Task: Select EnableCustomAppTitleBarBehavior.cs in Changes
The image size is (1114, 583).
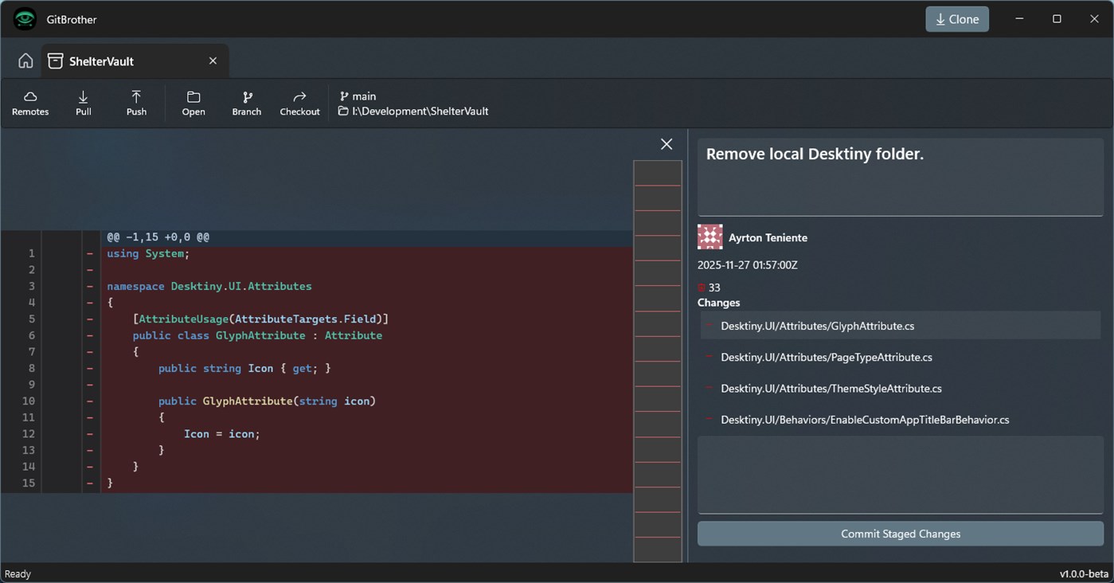Action: pyautogui.click(x=901, y=419)
